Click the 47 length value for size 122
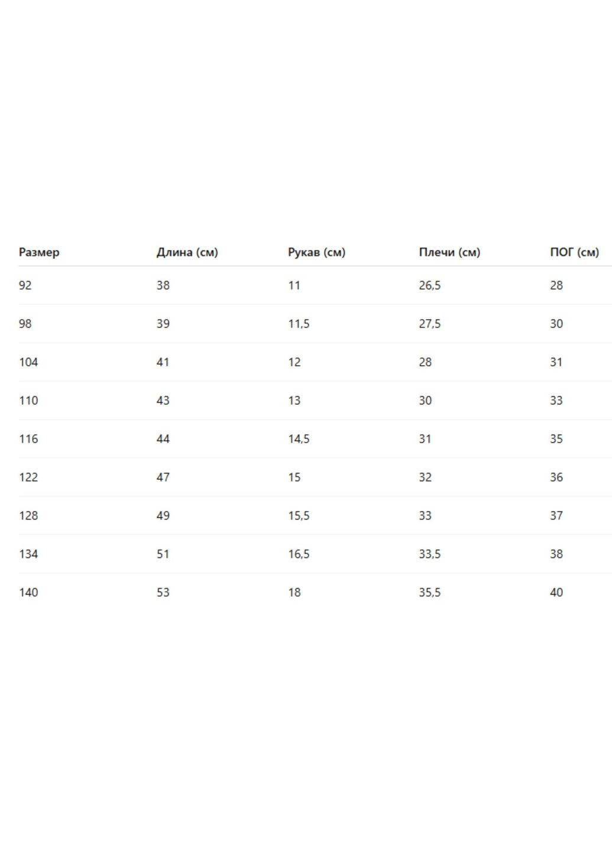This screenshot has height=851, width=612. tap(163, 478)
